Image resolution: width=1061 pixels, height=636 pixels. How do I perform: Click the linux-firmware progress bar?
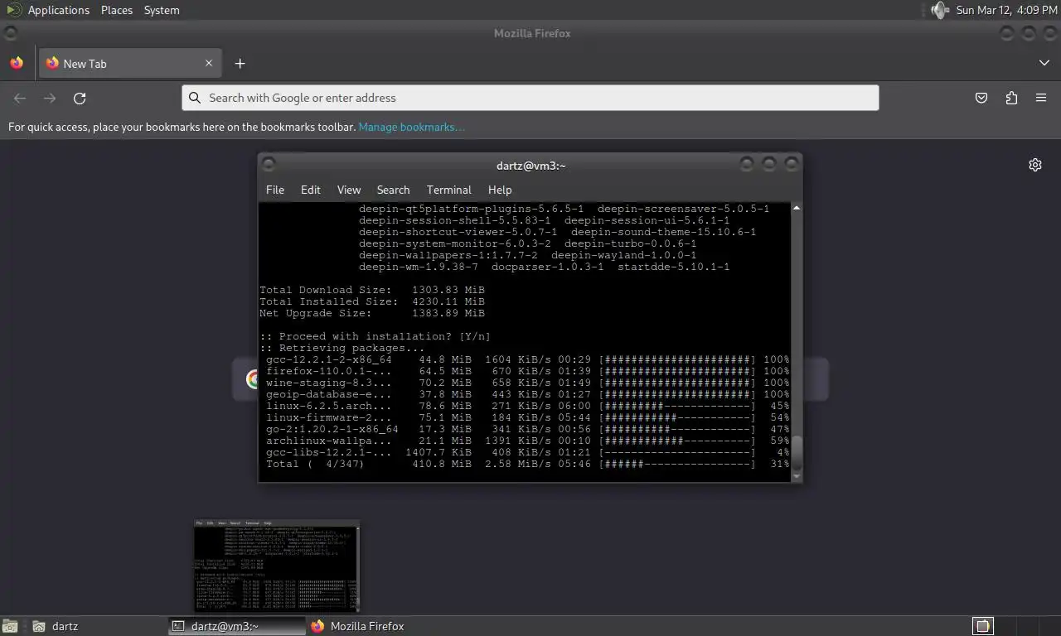point(677,417)
